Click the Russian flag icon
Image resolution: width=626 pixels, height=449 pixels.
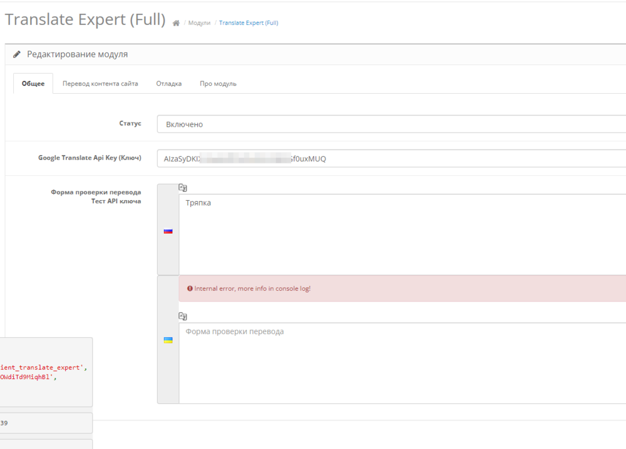(168, 231)
